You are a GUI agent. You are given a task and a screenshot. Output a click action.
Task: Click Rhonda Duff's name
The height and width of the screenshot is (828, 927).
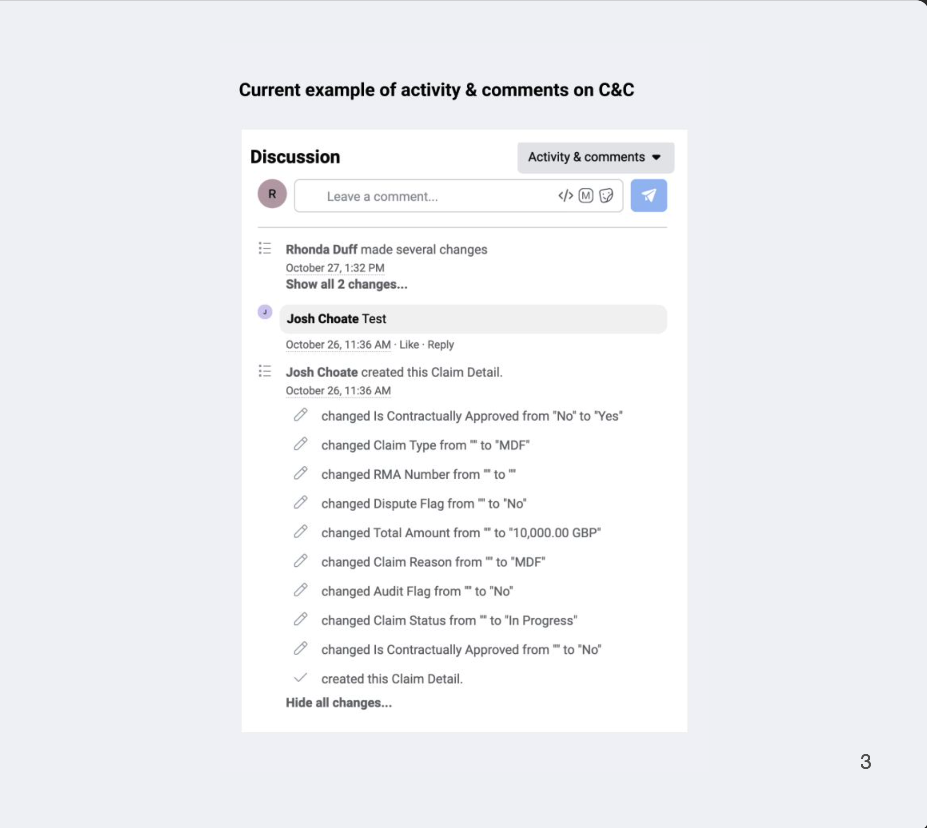321,250
